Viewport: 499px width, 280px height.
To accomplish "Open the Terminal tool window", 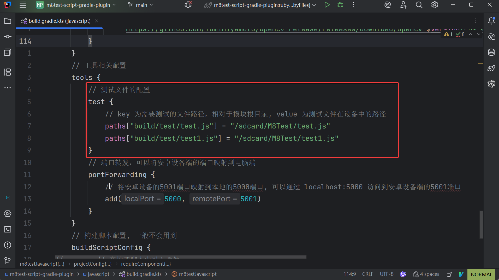I will coord(8,229).
